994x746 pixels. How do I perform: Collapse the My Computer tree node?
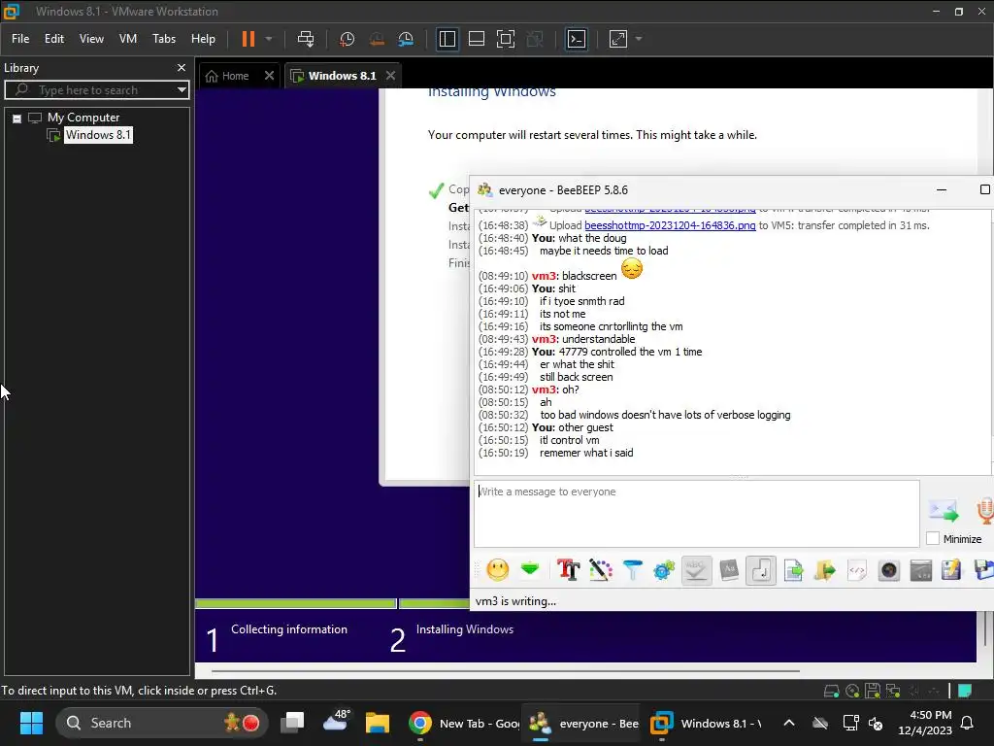(x=17, y=118)
